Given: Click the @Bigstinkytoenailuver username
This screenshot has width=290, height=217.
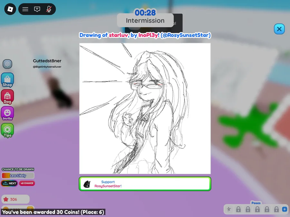Looking at the screenshot, I should pyautogui.click(x=47, y=67).
